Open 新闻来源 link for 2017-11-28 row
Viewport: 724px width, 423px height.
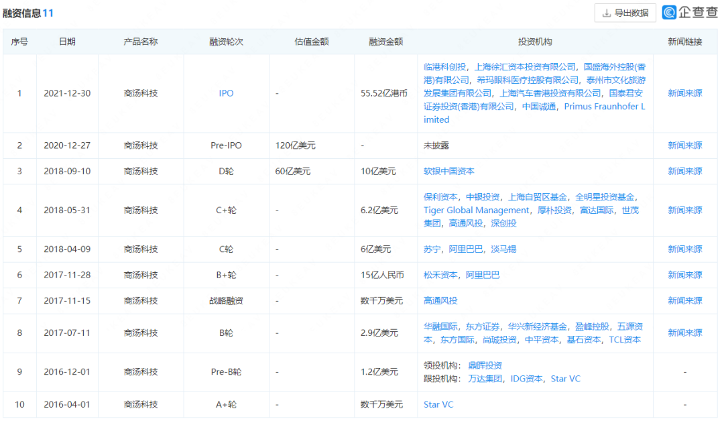pyautogui.click(x=684, y=276)
